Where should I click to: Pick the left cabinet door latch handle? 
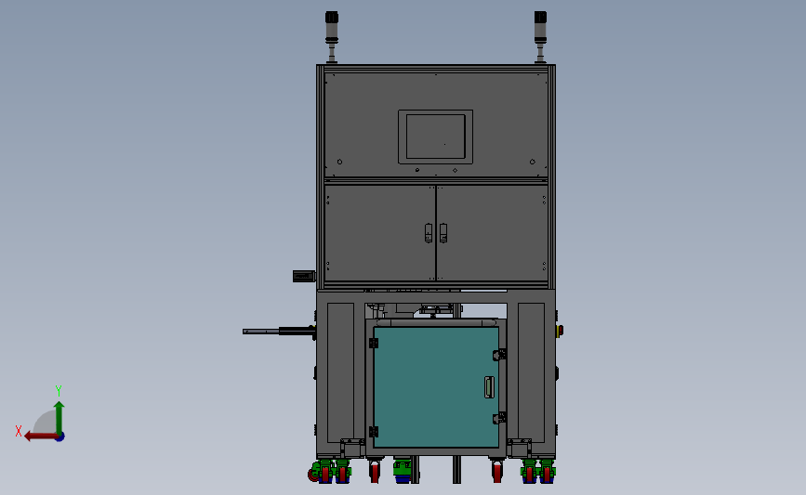click(429, 233)
